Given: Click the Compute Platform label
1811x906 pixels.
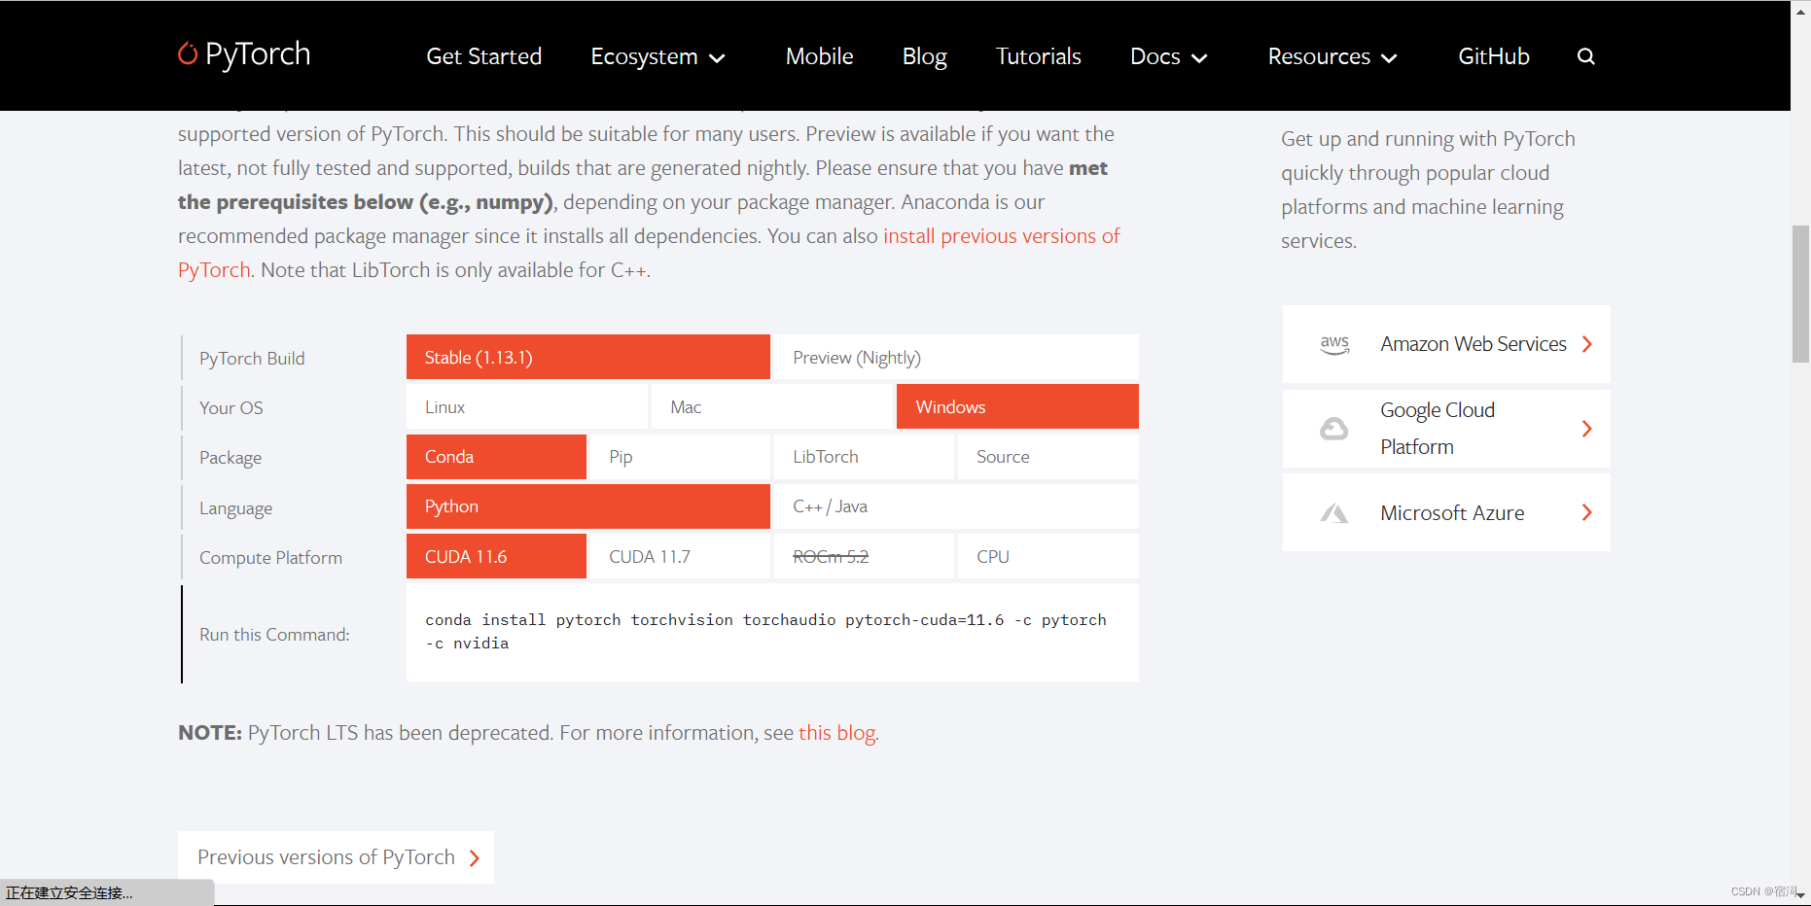Looking at the screenshot, I should 270,558.
